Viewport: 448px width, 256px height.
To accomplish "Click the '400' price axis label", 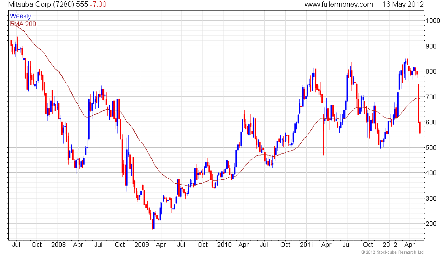I will 431,173.
